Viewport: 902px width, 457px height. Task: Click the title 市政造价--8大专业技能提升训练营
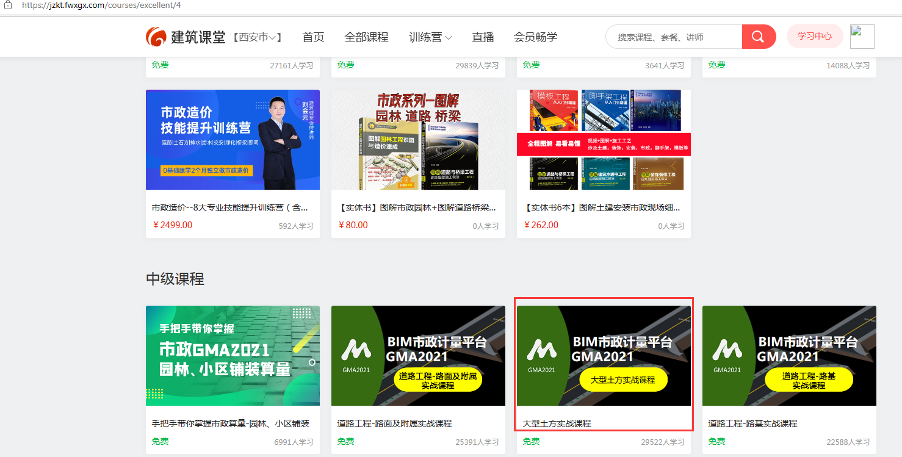(230, 207)
